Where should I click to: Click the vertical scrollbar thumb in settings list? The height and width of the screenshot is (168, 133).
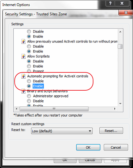pos(120,46)
